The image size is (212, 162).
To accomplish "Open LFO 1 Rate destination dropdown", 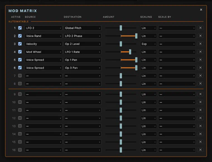I will tap(83, 52).
